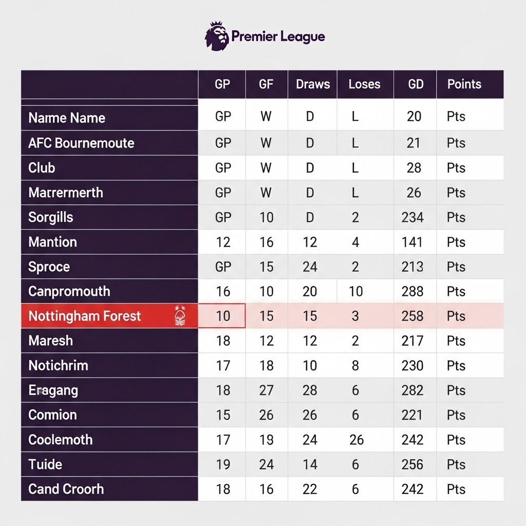
Task: Click the GF column header
Action: [x=266, y=84]
